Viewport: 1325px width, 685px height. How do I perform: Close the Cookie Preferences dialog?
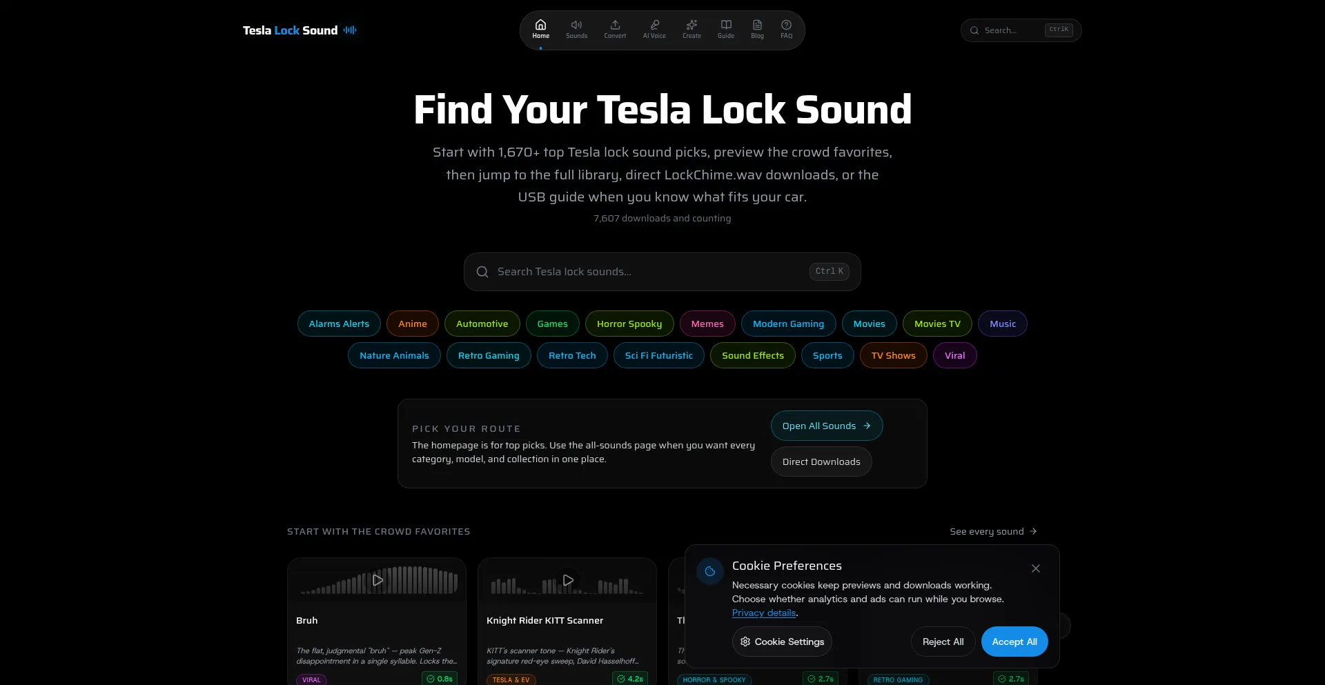pyautogui.click(x=1035, y=568)
